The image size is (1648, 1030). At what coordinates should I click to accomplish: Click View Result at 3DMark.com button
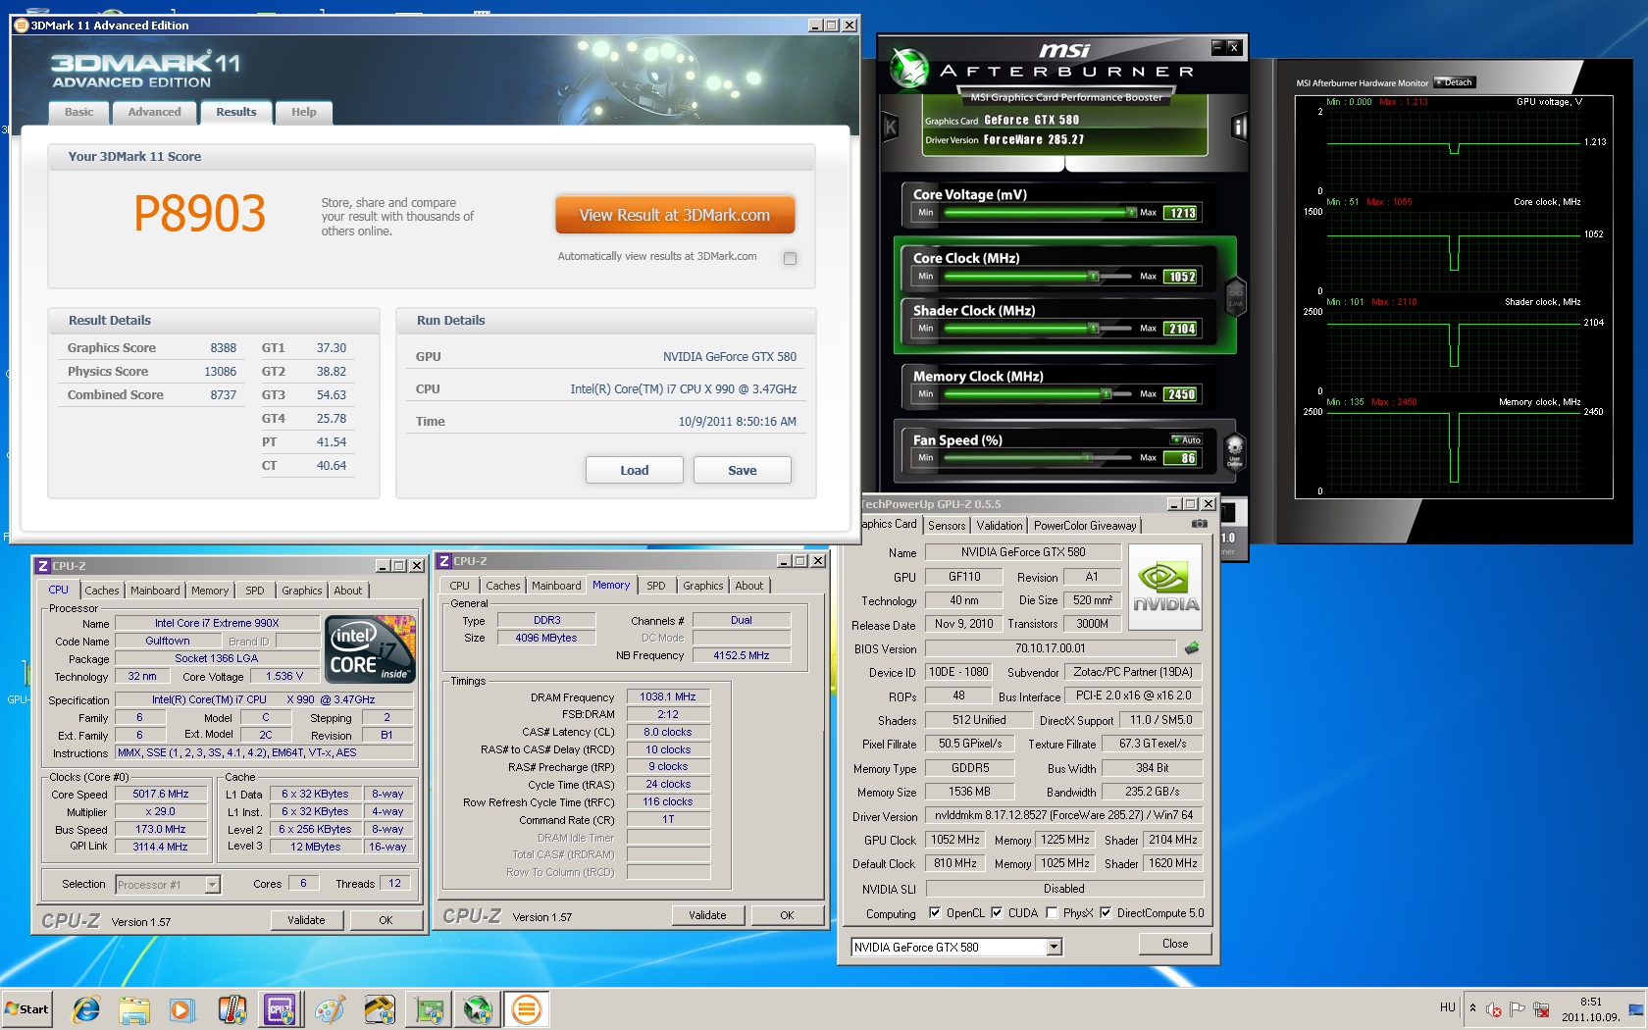tap(675, 215)
